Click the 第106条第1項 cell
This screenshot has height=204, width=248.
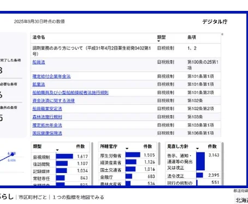[200, 133]
